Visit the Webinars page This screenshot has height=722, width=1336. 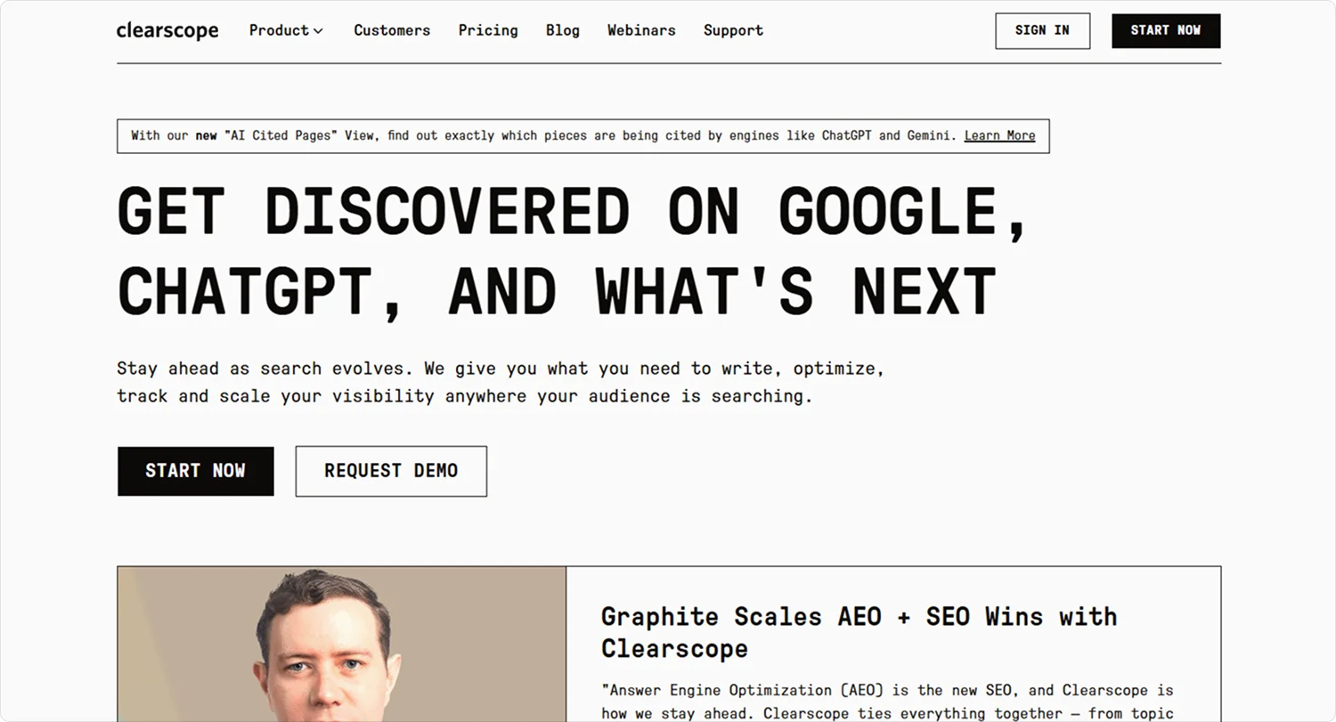[x=641, y=30]
